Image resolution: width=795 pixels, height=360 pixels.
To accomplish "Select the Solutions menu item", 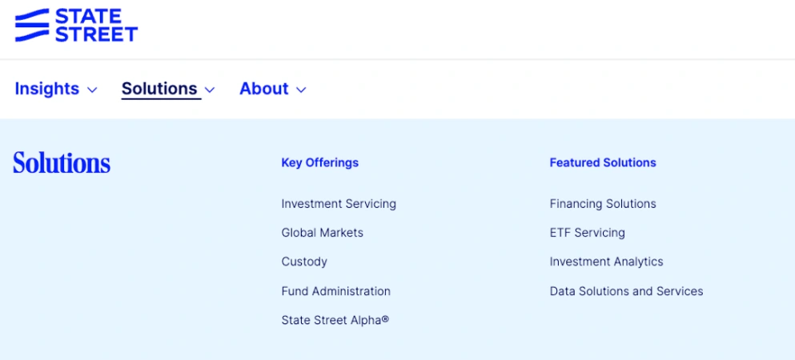I will 159,89.
